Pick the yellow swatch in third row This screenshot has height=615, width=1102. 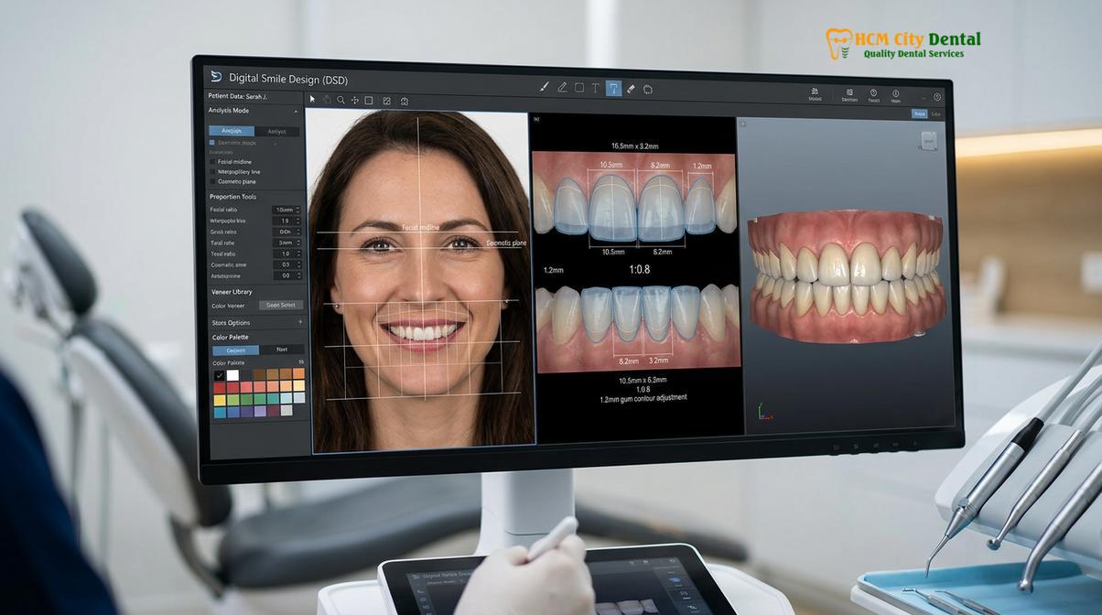pyautogui.click(x=220, y=400)
